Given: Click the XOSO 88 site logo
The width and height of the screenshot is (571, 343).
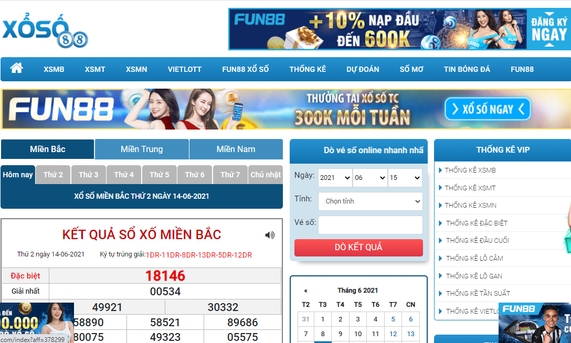Looking at the screenshot, I should pyautogui.click(x=45, y=29).
